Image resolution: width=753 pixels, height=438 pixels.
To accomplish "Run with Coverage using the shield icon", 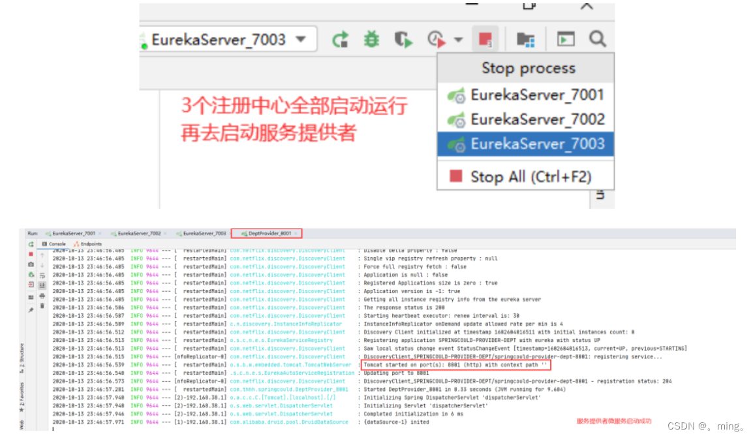I will 403,39.
